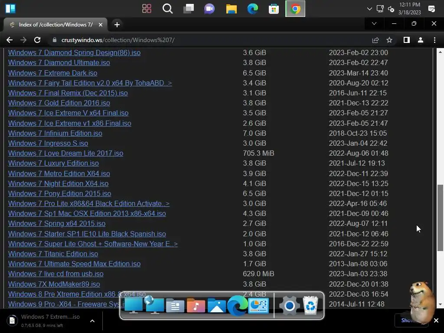Open the new tab plus button
The image size is (444, 333).
coord(117,25)
